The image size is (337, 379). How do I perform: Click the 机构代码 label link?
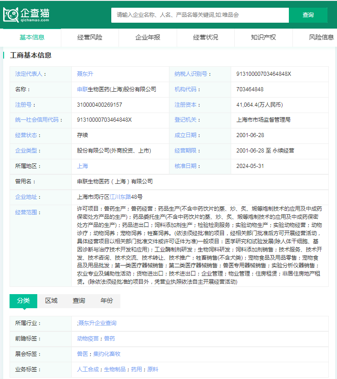186,89
